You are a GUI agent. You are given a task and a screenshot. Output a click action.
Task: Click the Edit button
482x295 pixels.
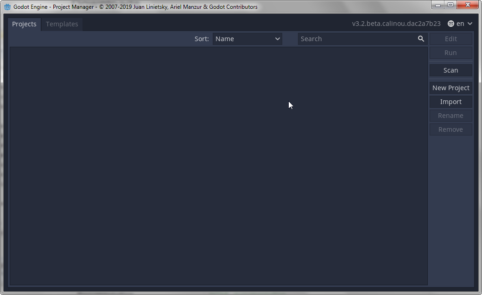[450, 39]
